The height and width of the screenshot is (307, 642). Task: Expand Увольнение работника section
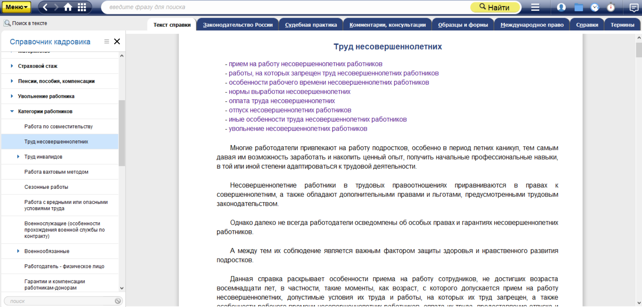coord(12,96)
